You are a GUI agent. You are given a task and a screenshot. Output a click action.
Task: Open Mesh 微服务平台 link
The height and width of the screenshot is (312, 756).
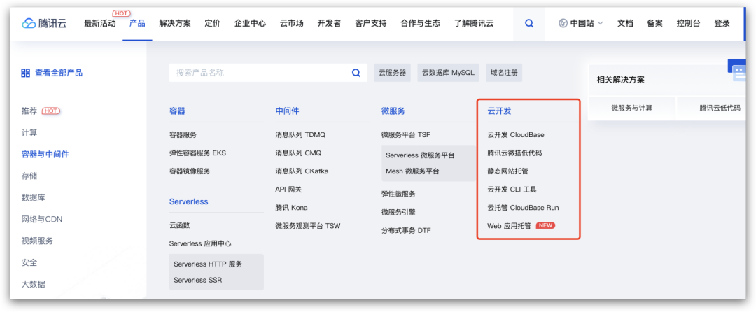pyautogui.click(x=412, y=171)
